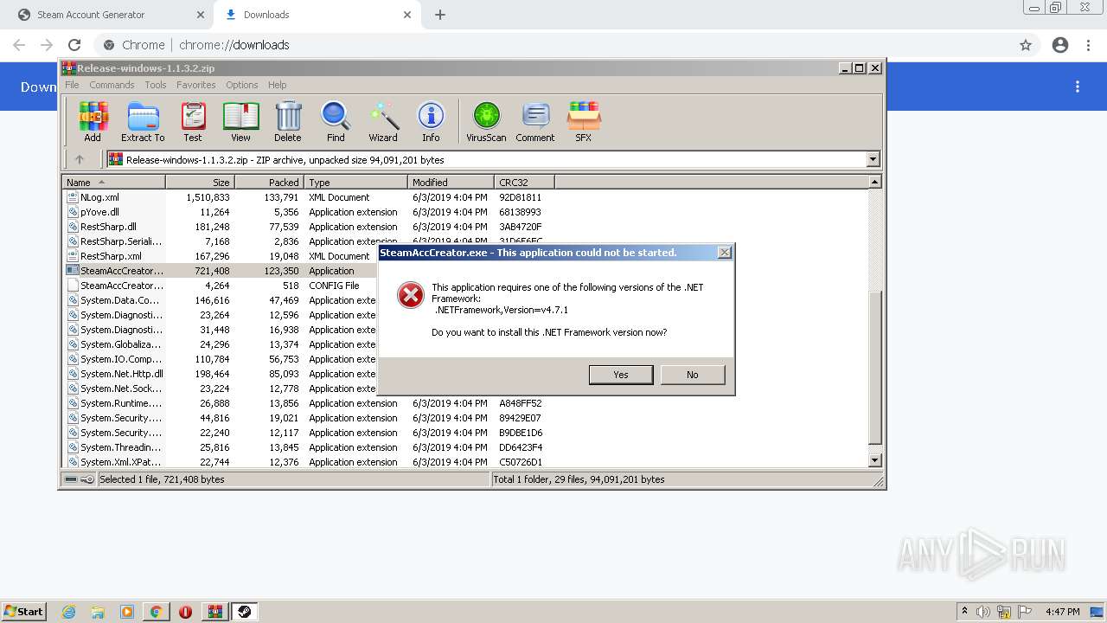Viewport: 1107px width, 623px height.
Task: Open a new Chrome tab
Action: [x=440, y=15]
